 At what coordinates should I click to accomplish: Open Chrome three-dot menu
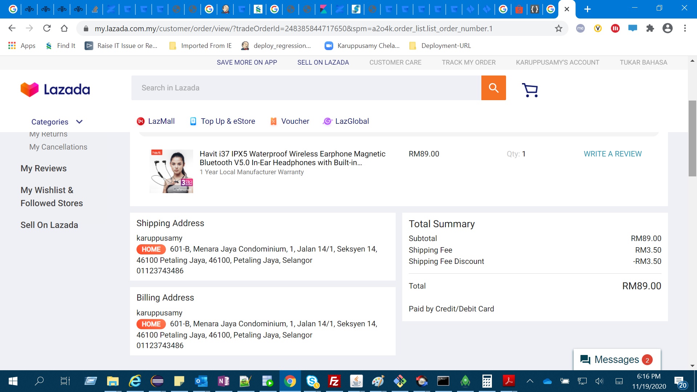point(685,28)
